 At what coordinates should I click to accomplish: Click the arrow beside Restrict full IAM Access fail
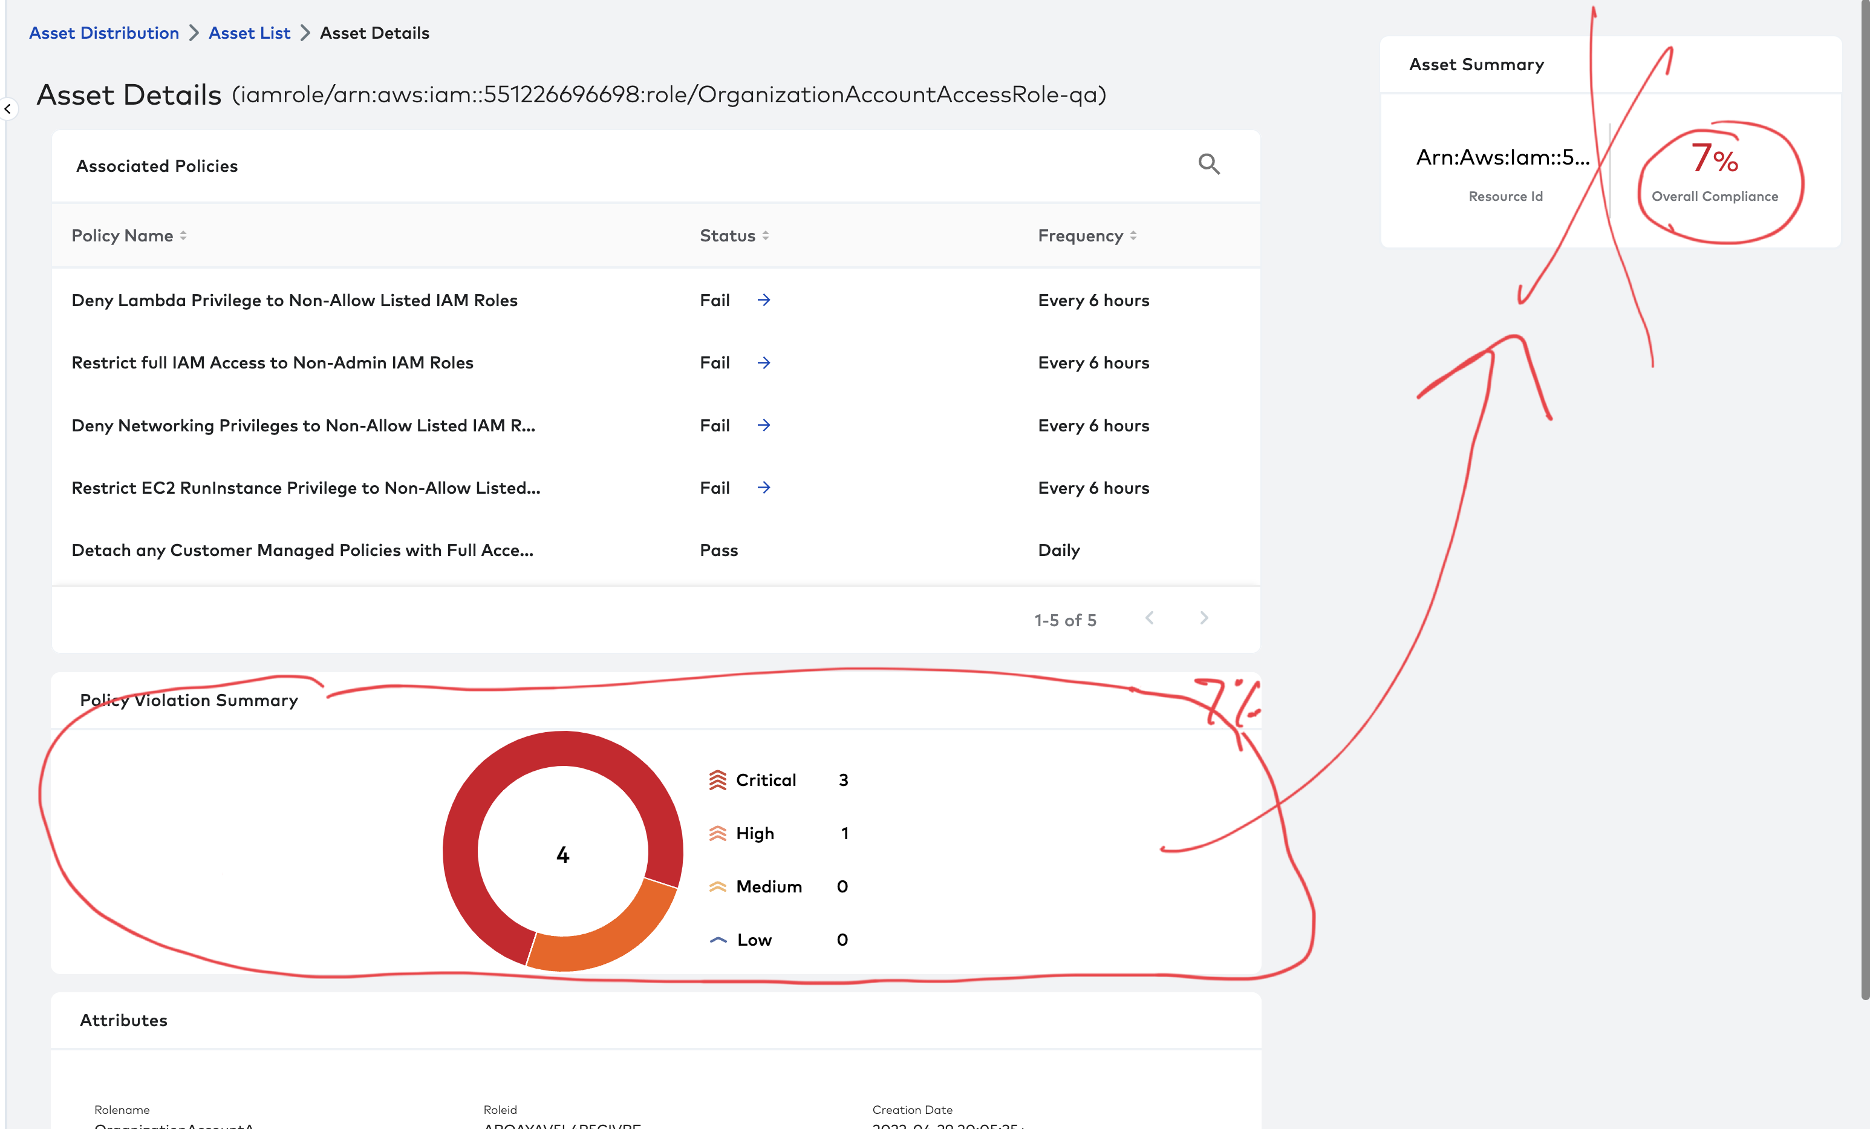point(764,362)
